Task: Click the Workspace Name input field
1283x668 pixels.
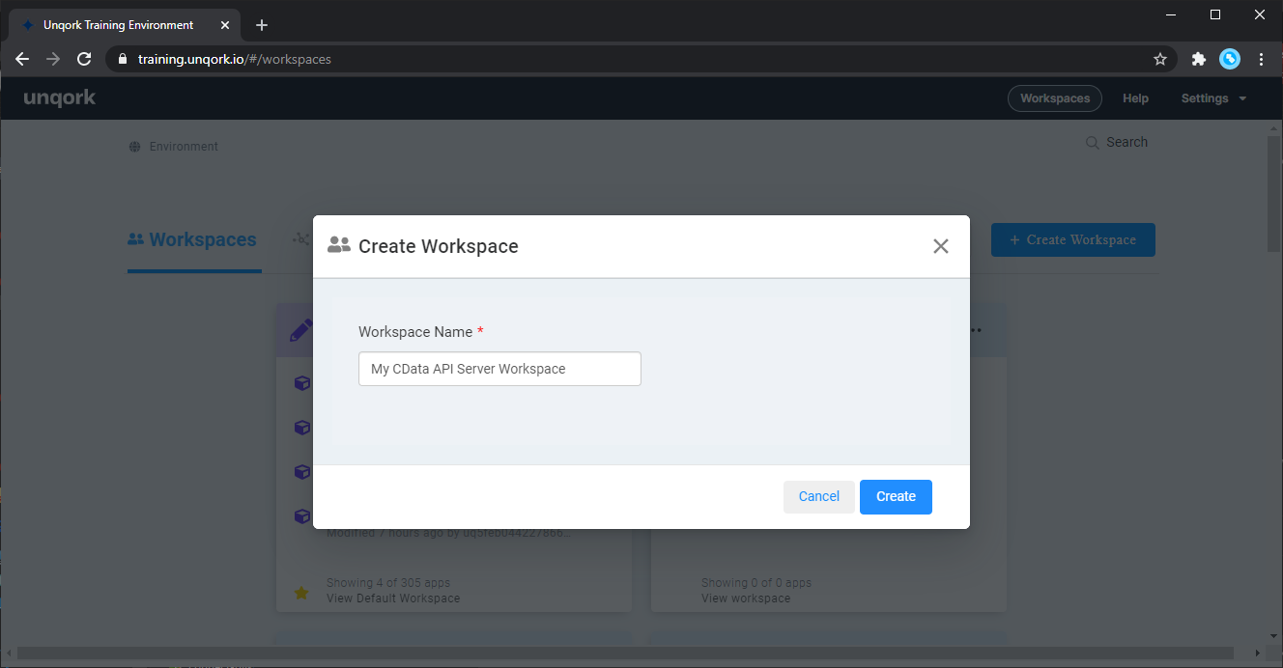Action: point(499,369)
